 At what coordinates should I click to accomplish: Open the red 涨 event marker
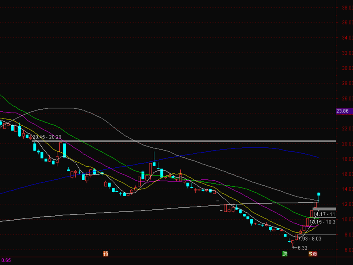coord(315,254)
